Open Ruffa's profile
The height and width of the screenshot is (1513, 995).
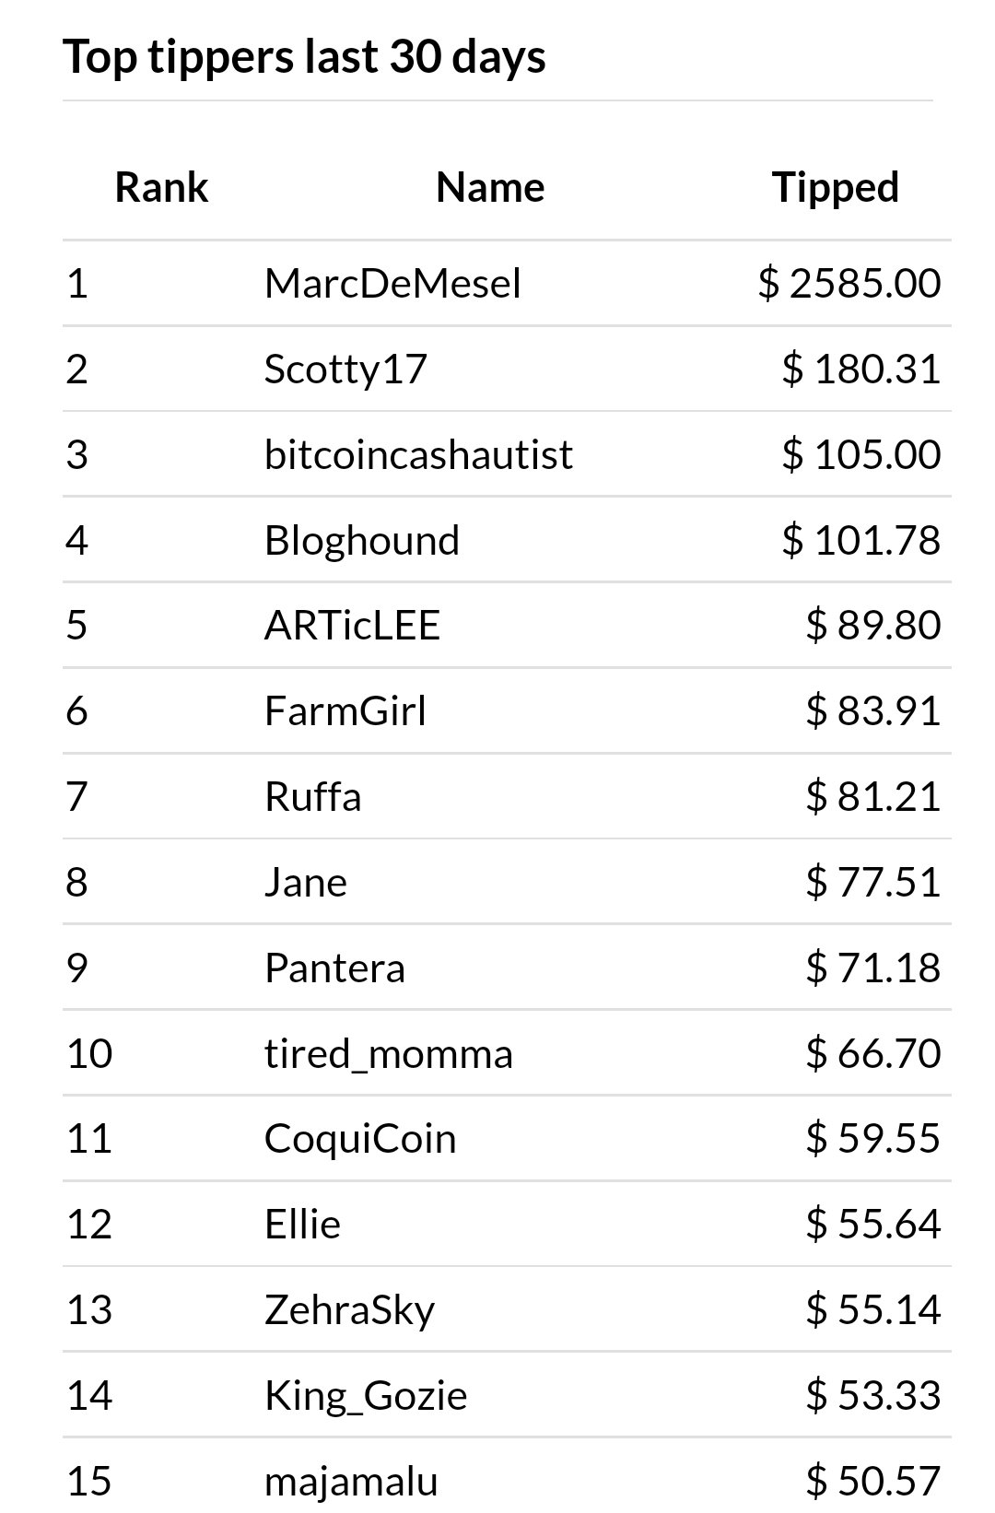click(312, 797)
